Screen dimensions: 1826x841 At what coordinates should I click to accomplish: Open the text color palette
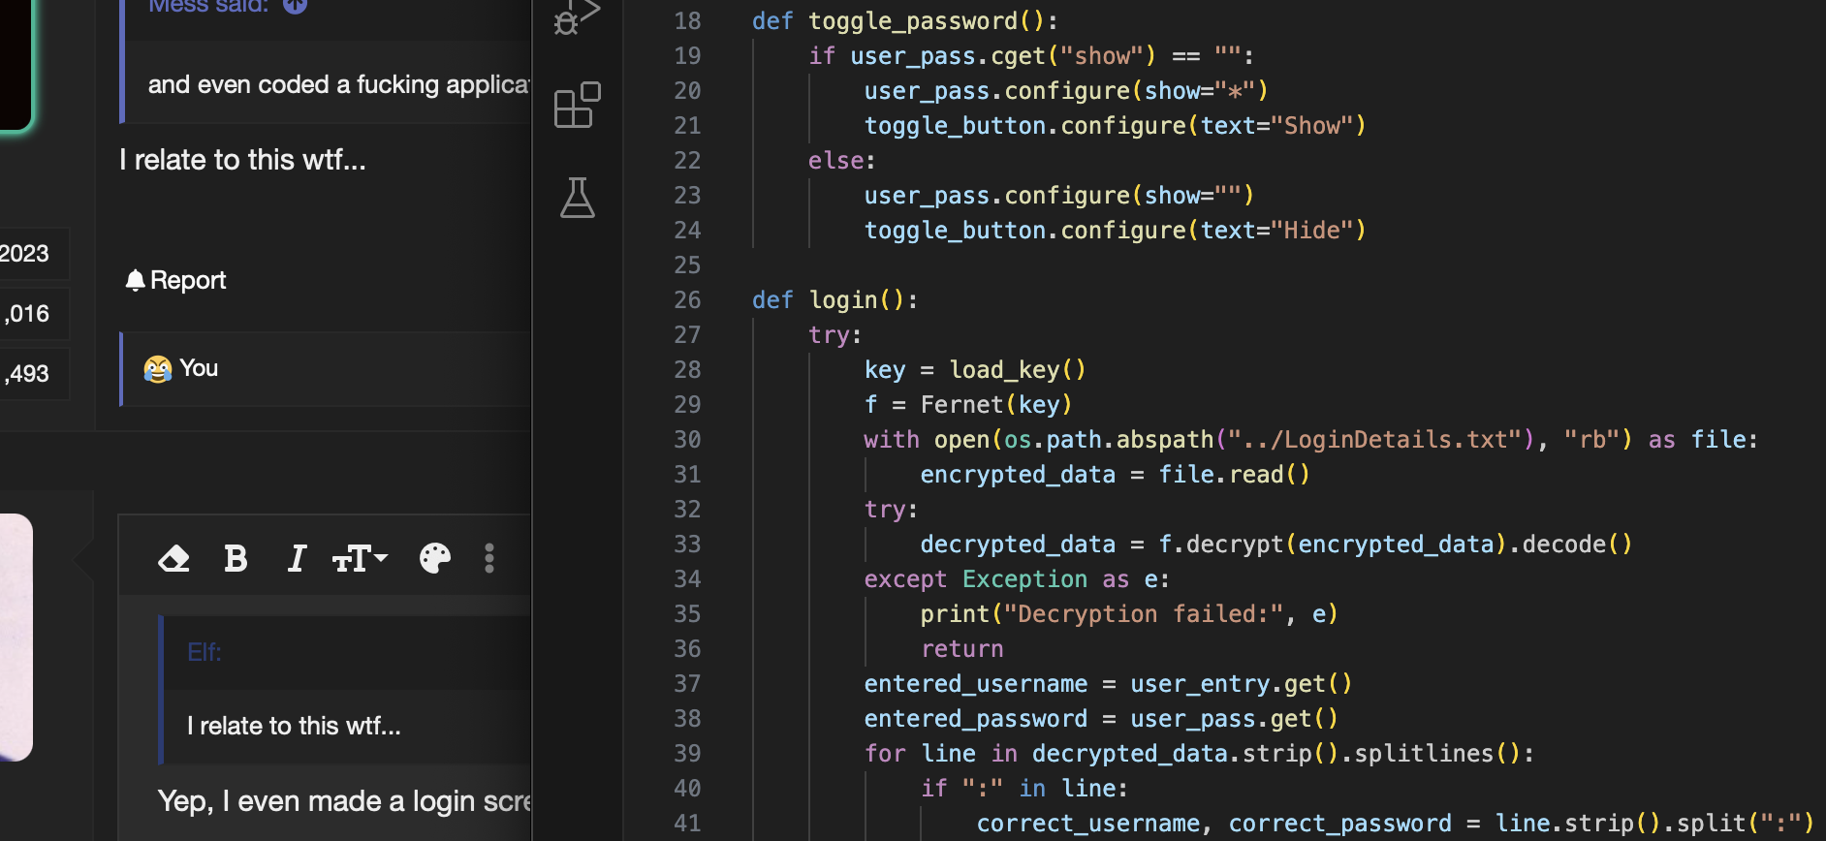coord(434,558)
